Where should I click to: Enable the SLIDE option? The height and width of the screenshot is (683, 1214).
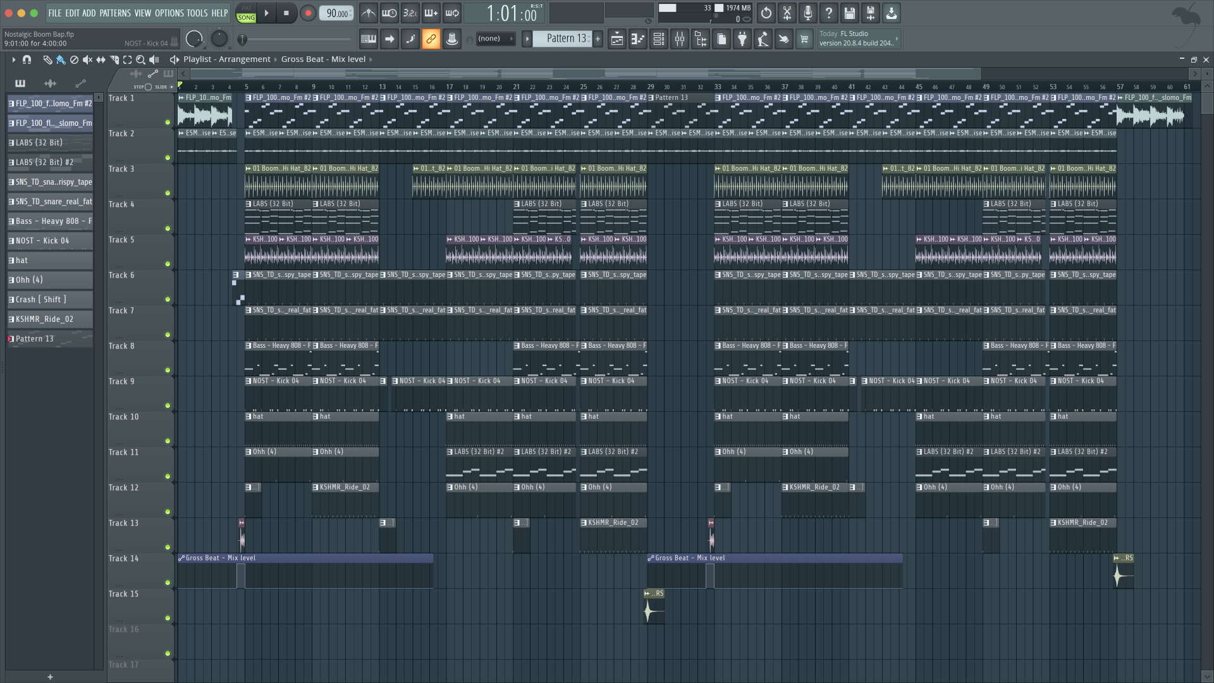click(171, 87)
